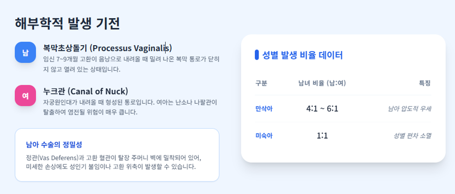Click the 남아 압도적 우세 note
This screenshot has height=194, width=455.
pos(410,109)
